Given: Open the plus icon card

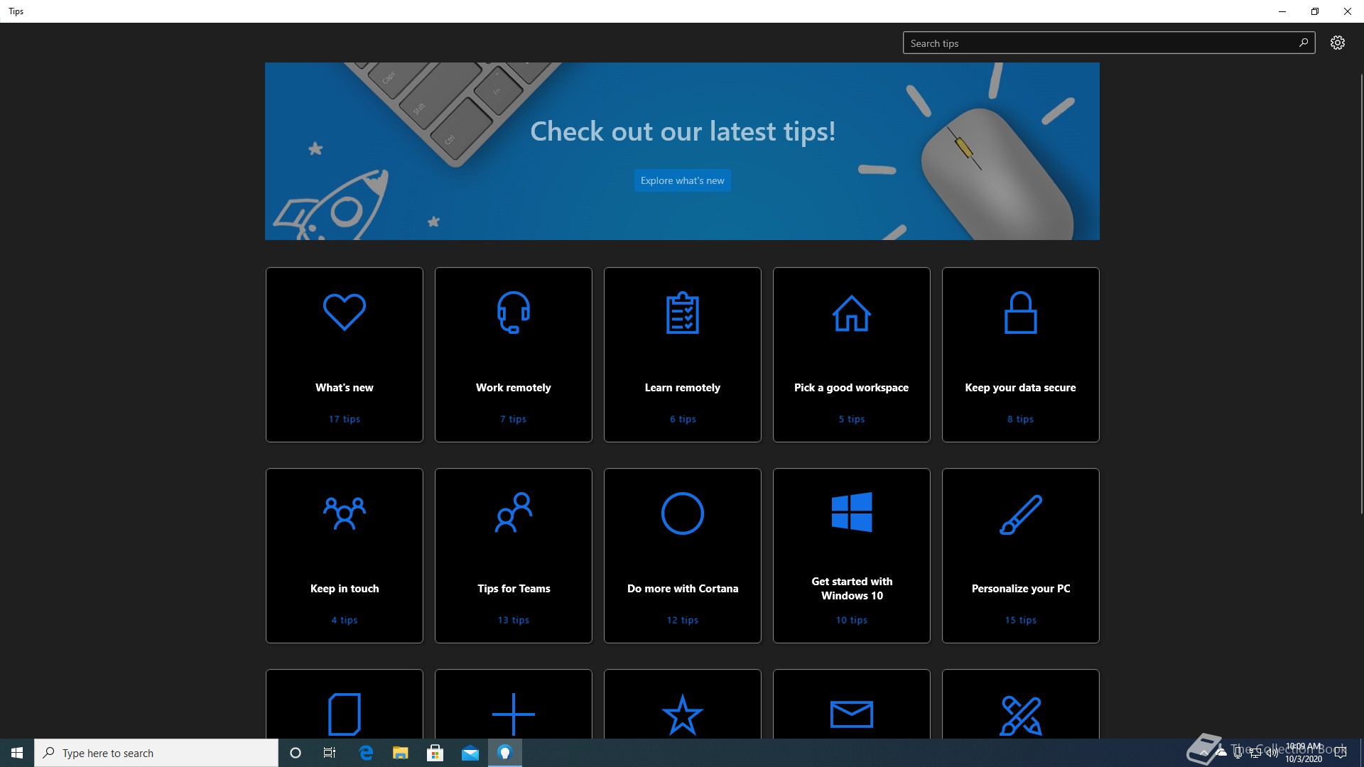Looking at the screenshot, I should tap(514, 714).
